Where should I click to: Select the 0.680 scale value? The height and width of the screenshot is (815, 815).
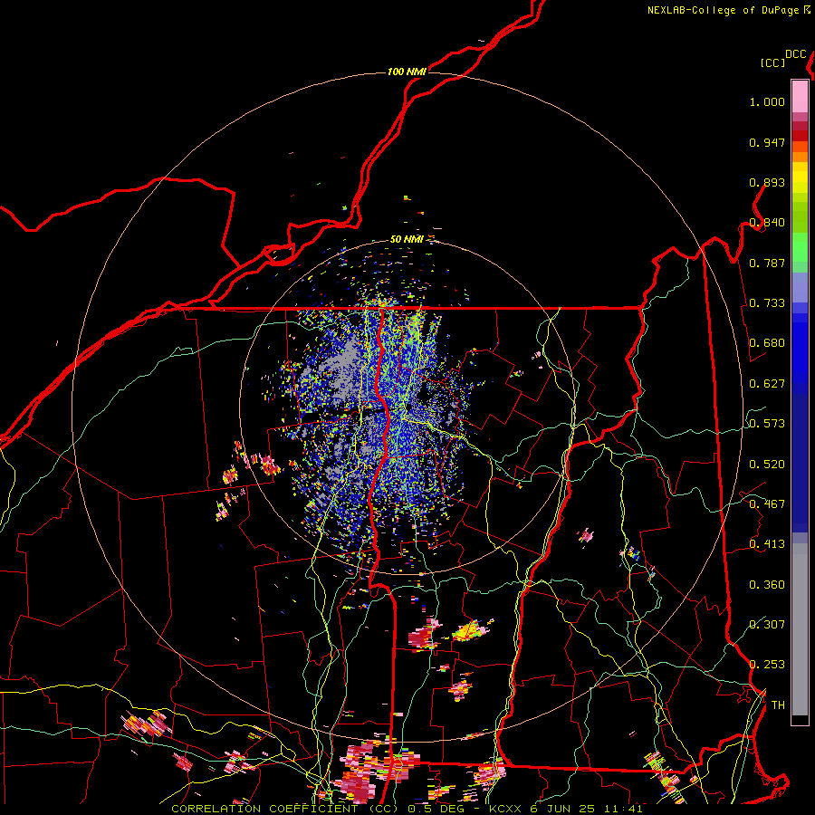(767, 343)
